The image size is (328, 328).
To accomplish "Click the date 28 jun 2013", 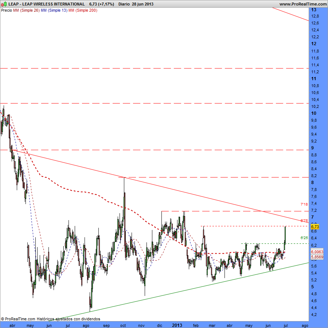I will [x=142, y=4].
